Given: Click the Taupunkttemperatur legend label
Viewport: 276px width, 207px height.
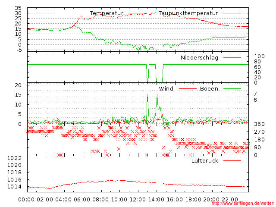Looking at the screenshot, I should tap(188, 13).
